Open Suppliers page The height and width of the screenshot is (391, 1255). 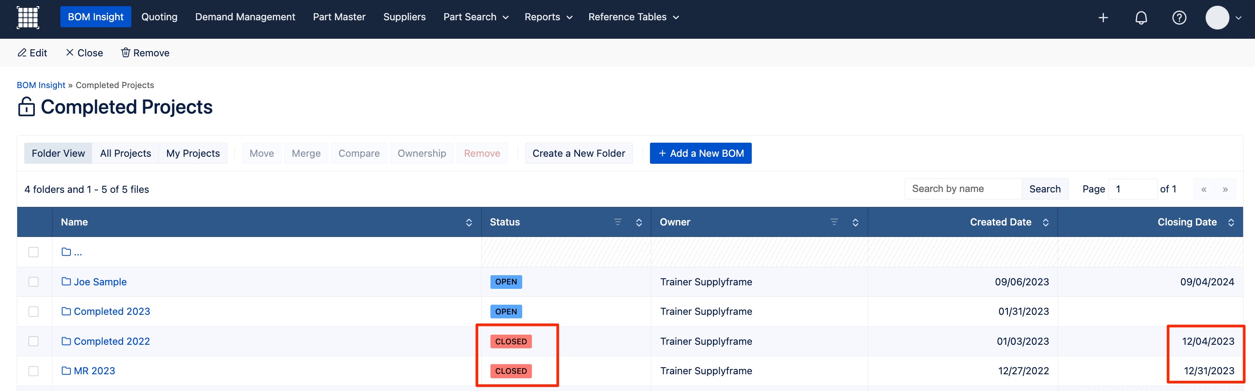tap(405, 17)
